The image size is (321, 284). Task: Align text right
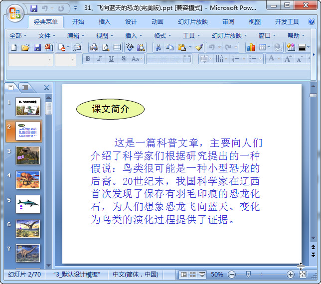pos(175,59)
